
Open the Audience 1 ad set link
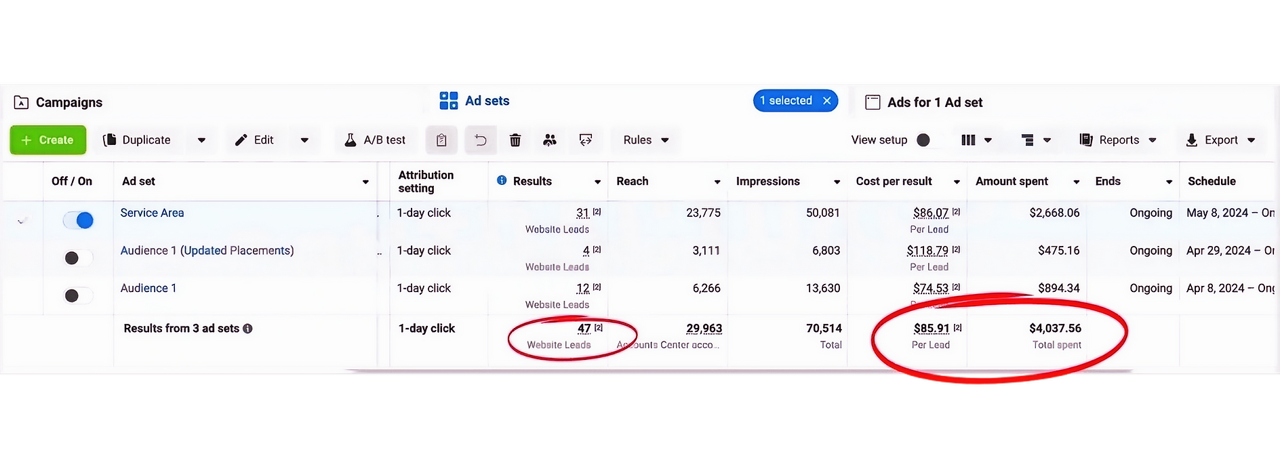coord(148,288)
